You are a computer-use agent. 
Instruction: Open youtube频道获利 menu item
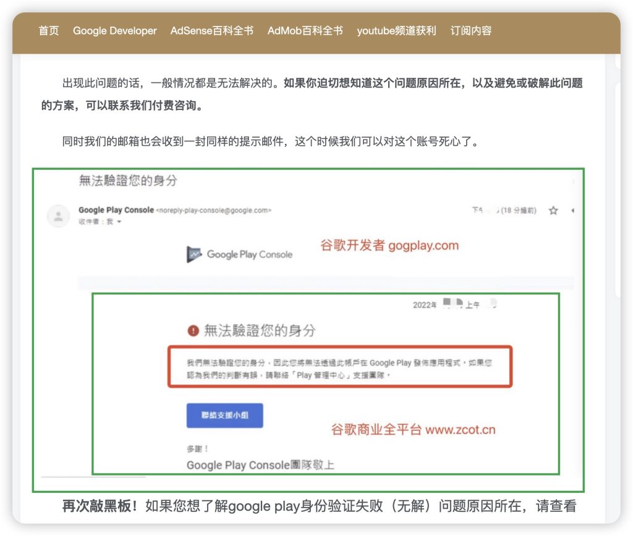click(x=396, y=31)
